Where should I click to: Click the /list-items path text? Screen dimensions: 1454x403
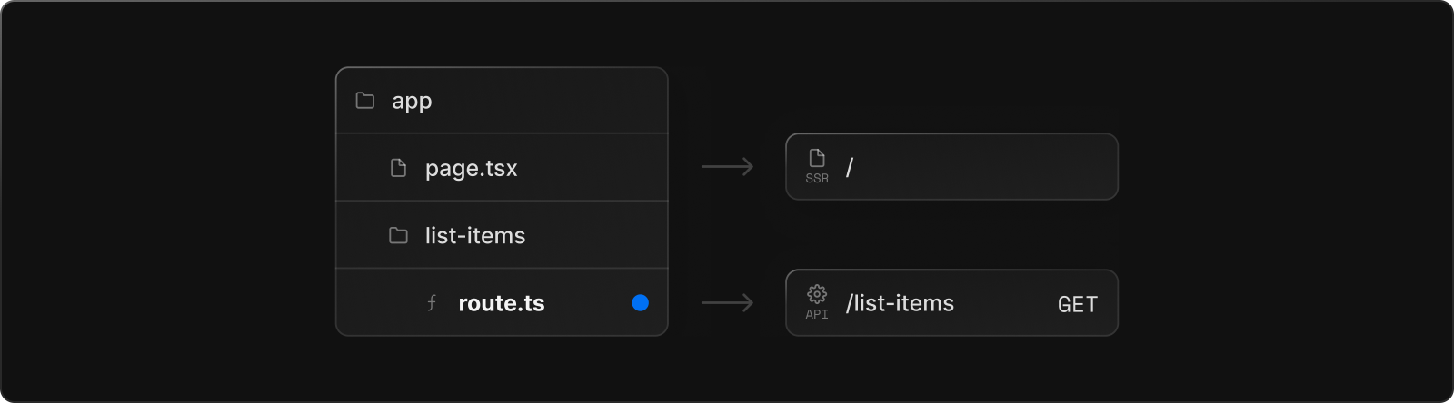[x=900, y=303]
